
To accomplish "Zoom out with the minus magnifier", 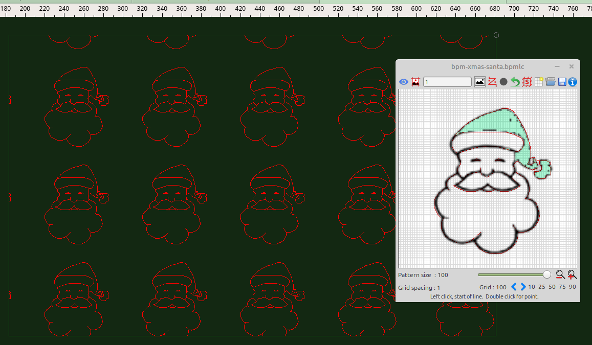I will pyautogui.click(x=560, y=275).
